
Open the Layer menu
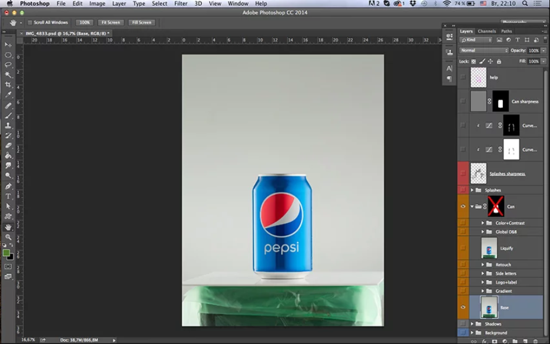click(119, 4)
